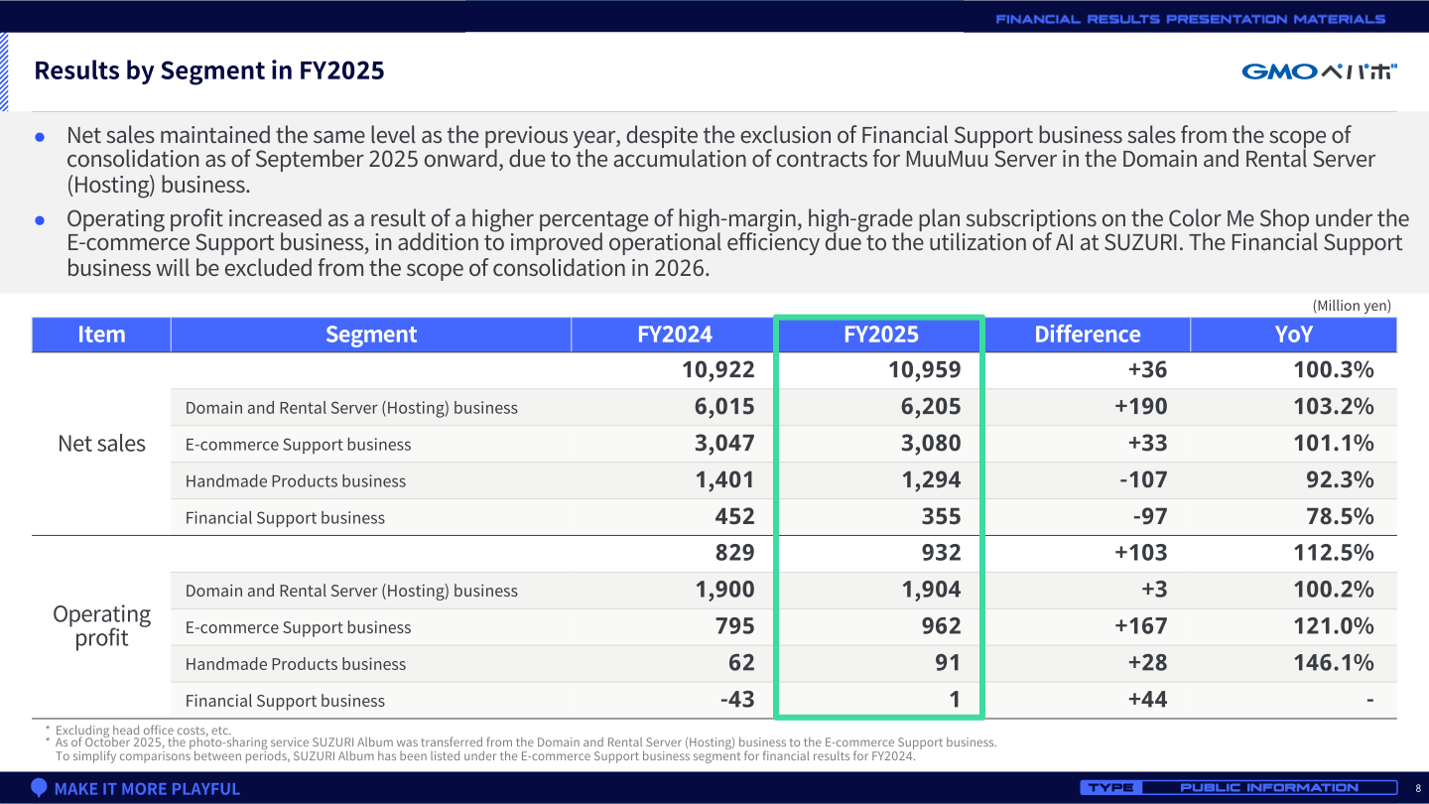Click the Item column header
Viewport: 1429px width, 804px height.
point(101,335)
